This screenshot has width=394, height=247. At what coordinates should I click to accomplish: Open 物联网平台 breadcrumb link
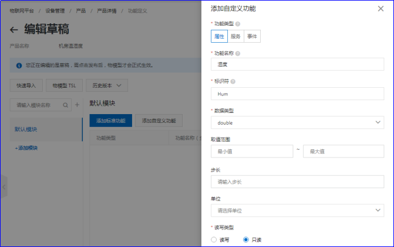[x=22, y=11]
